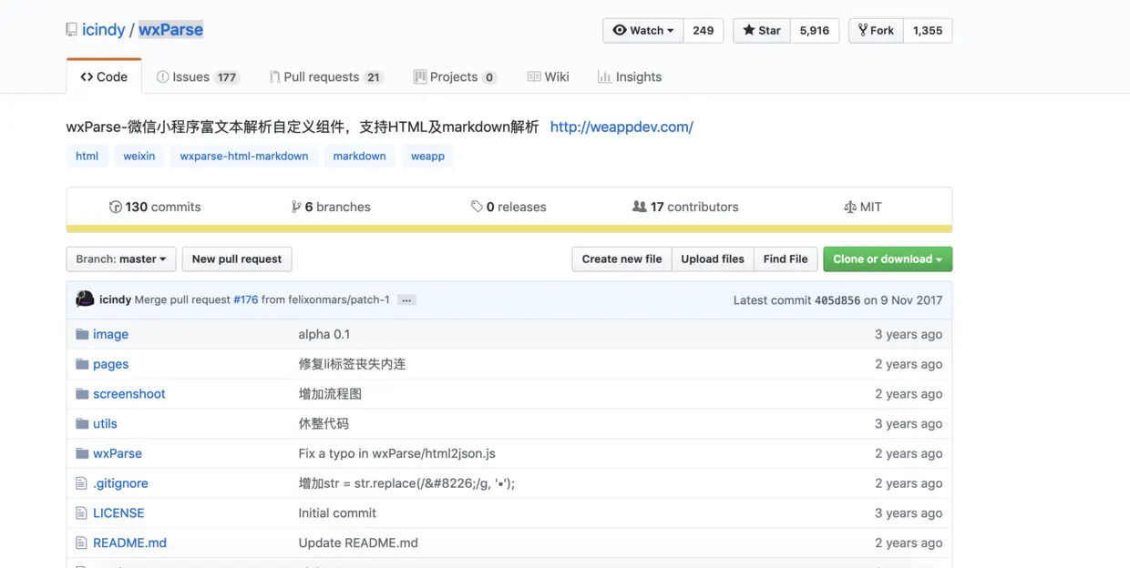The height and width of the screenshot is (568, 1130).
Task: Open commit hash 405d856
Action: click(837, 300)
